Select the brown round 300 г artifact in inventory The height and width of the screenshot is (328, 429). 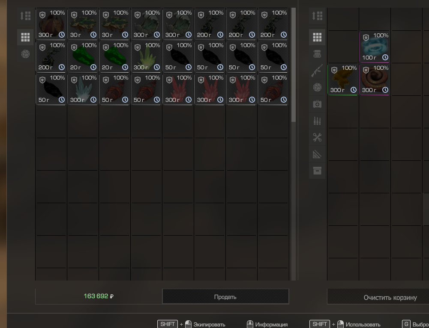coord(51,24)
